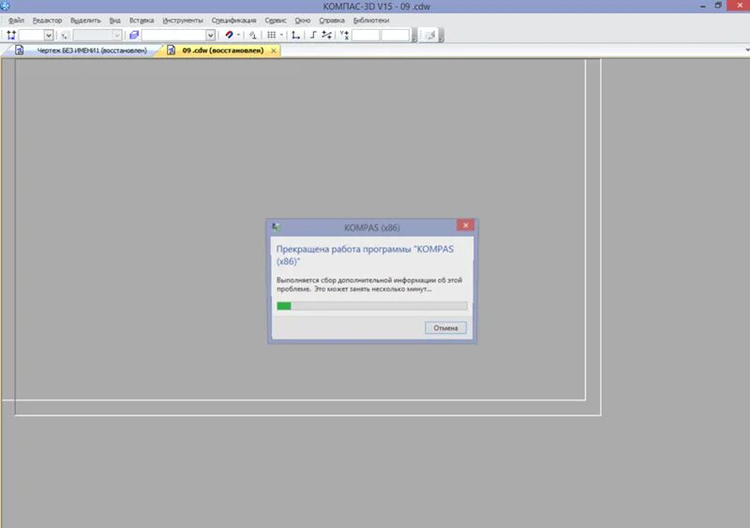
Task: Click Отмена in the crash dialog
Action: tap(446, 328)
